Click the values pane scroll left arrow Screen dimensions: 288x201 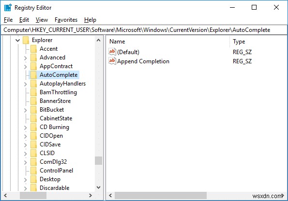point(110,196)
